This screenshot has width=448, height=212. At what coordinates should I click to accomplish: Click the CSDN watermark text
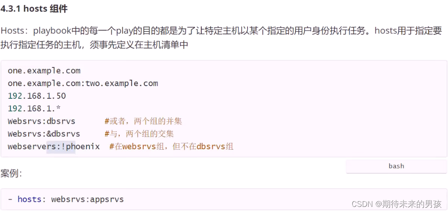362,204
